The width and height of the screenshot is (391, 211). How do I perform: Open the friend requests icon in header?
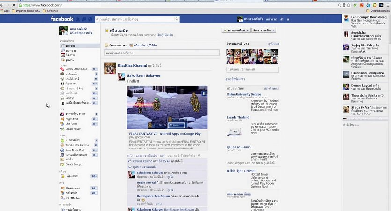click(78, 19)
